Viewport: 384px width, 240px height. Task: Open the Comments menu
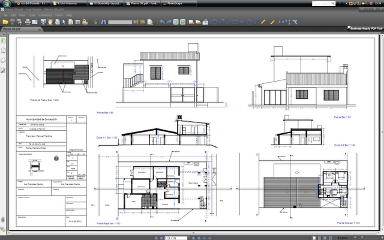[46, 15]
